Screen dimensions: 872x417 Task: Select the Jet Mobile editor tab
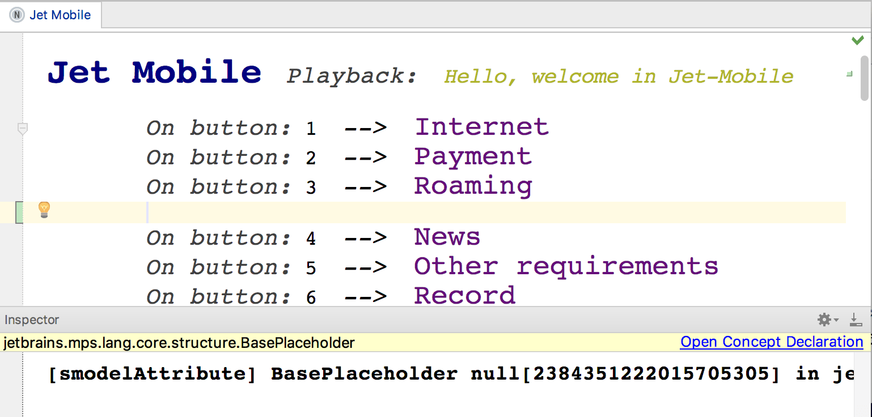click(54, 15)
